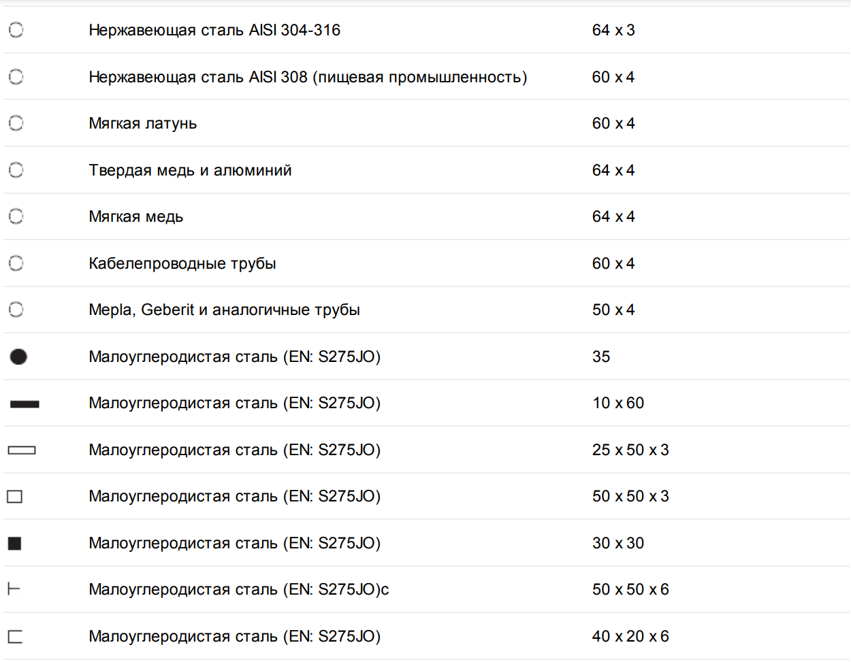851x662 pixels.
Task: Click the hollow rectangular tube icon
Action: pos(22,450)
